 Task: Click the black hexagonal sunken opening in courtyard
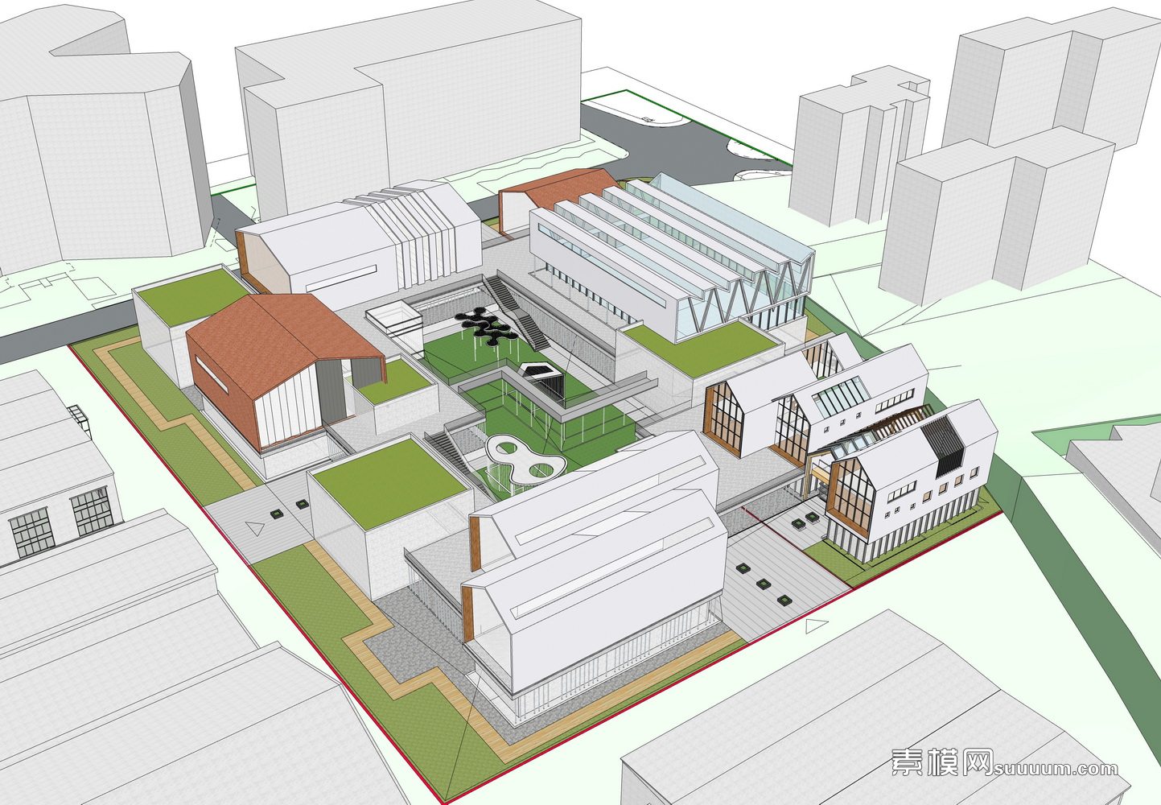point(538,370)
